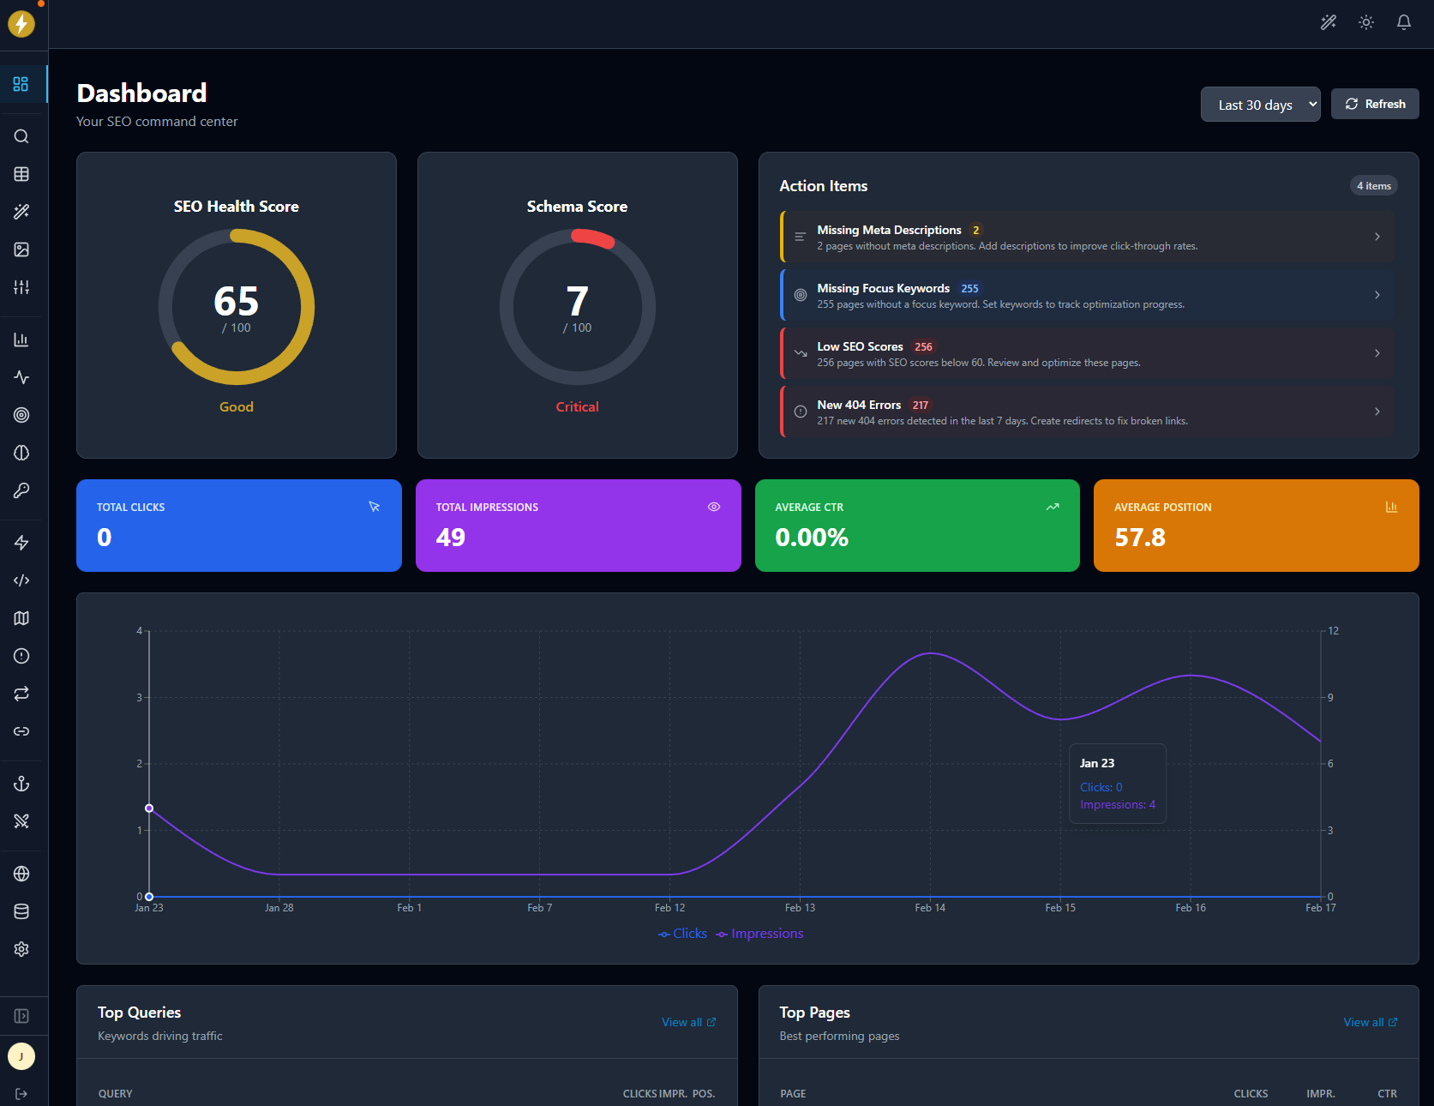Toggle light mode with the sun icon
Image resolution: width=1434 pixels, height=1106 pixels.
(1365, 22)
